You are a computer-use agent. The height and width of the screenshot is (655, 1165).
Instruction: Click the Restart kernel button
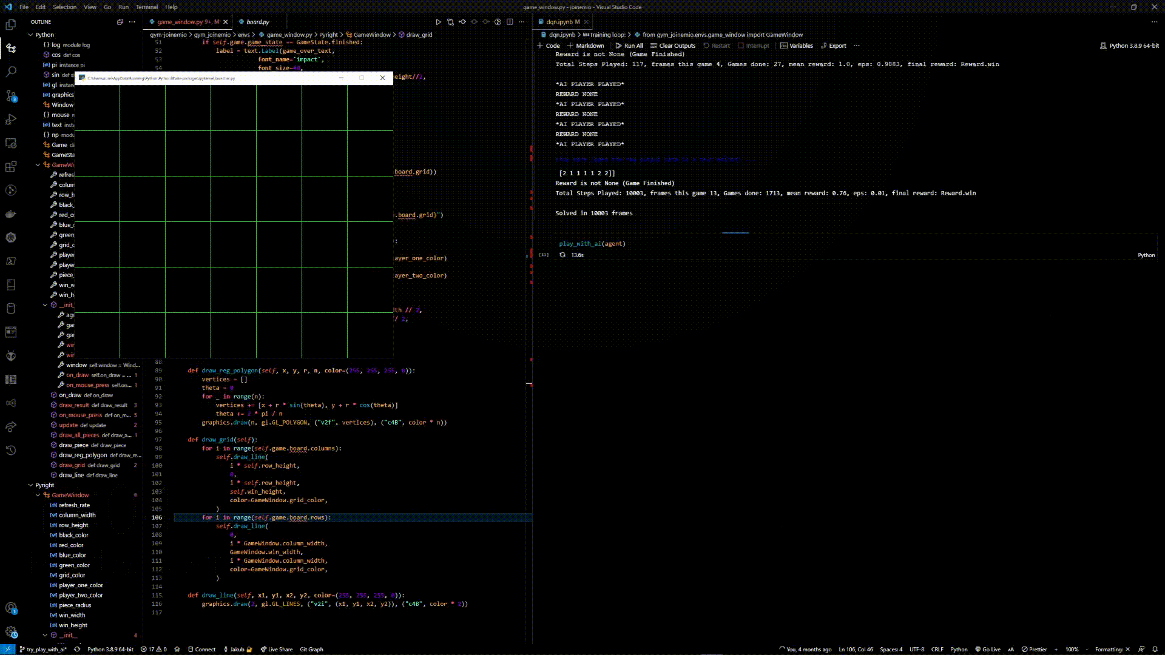click(720, 45)
